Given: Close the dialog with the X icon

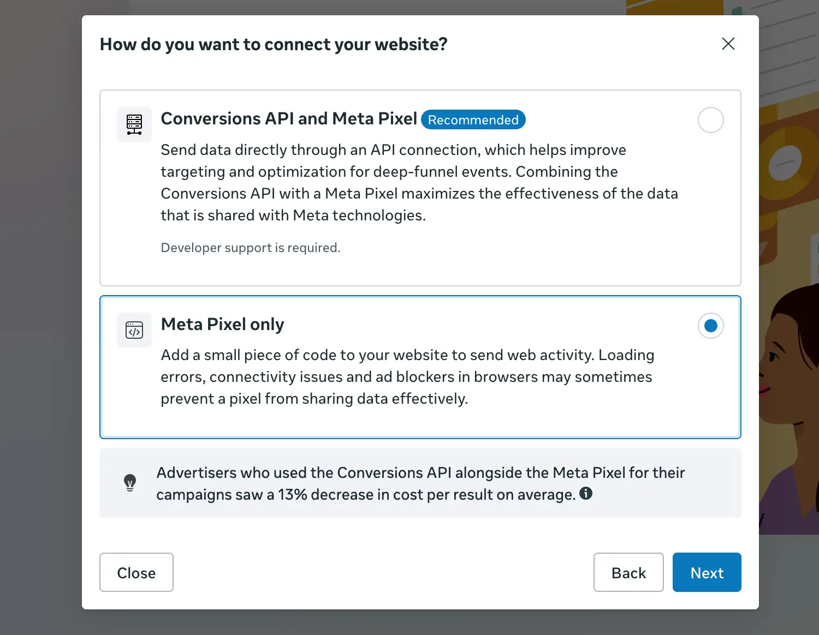Looking at the screenshot, I should [728, 44].
